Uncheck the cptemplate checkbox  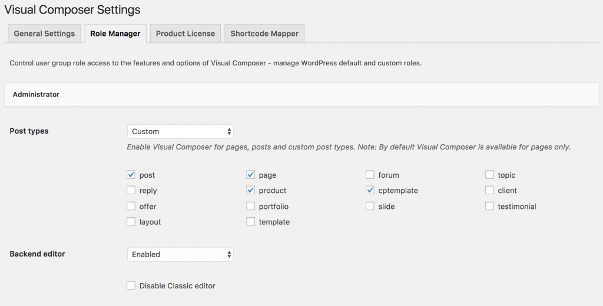point(370,190)
